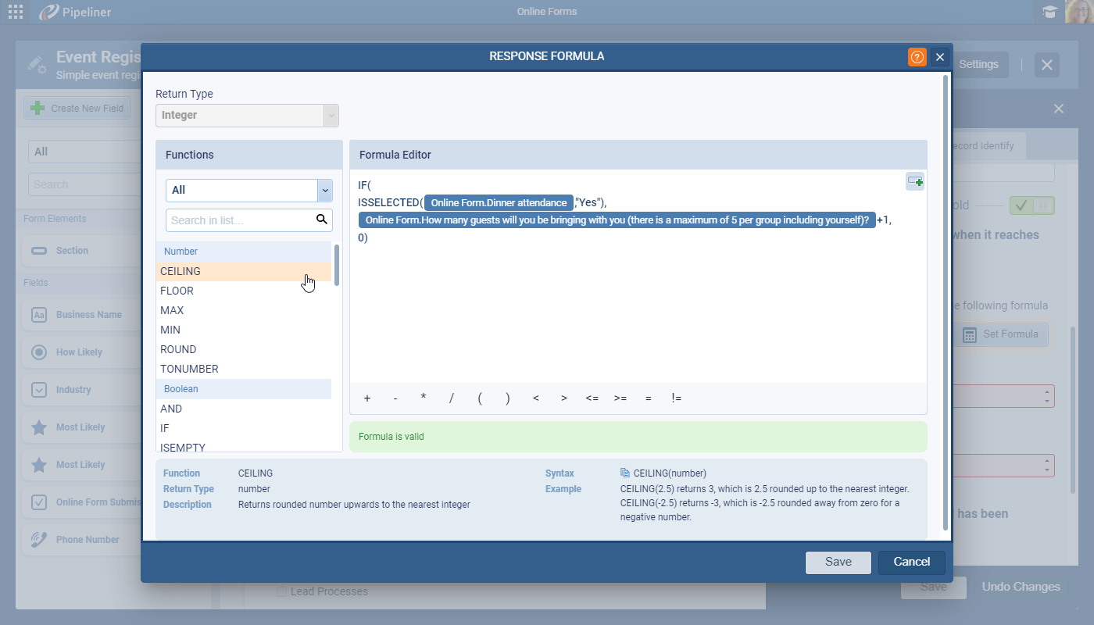Screen dimensions: 1094x625
Task: Click the graduation cap learning icon
Action: (x=1049, y=12)
